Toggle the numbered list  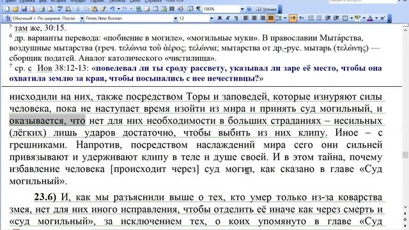[311, 19]
